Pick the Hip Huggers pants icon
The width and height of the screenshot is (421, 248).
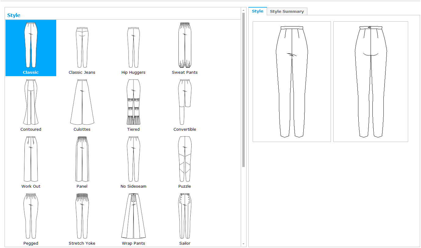(x=133, y=47)
